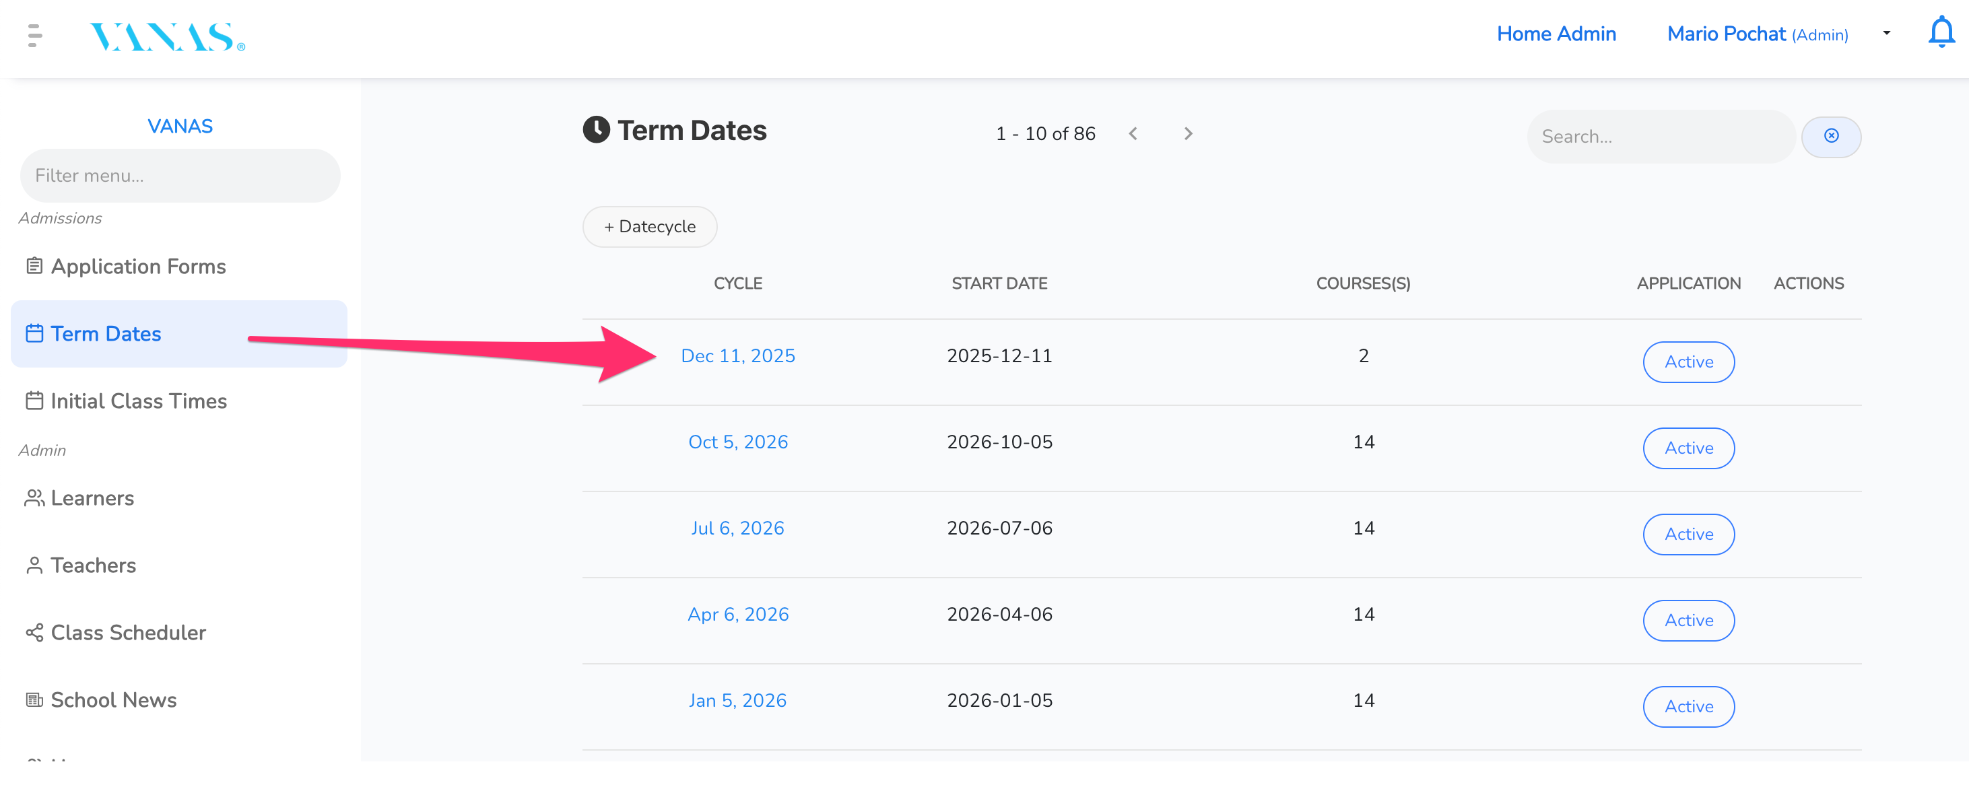This screenshot has height=789, width=1969.
Task: Click the Application Forms clipboard icon
Action: pyautogui.click(x=34, y=266)
